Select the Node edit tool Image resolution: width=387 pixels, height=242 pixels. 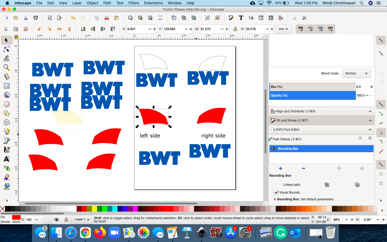point(6,49)
